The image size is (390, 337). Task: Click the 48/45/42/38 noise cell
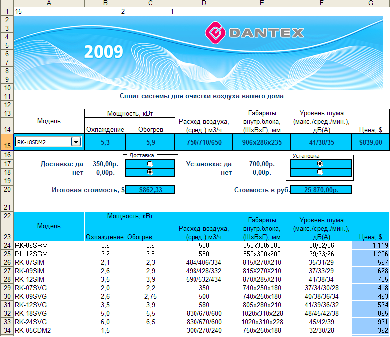click(321, 313)
